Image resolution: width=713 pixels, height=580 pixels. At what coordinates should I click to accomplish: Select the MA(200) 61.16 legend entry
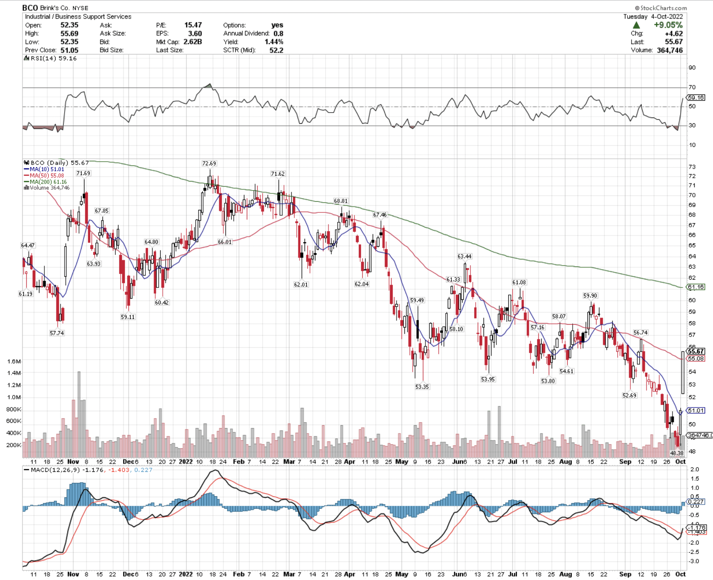(x=45, y=182)
